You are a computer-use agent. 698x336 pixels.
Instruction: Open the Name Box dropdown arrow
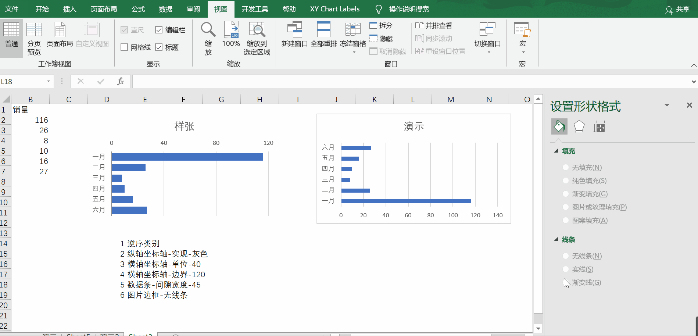49,81
